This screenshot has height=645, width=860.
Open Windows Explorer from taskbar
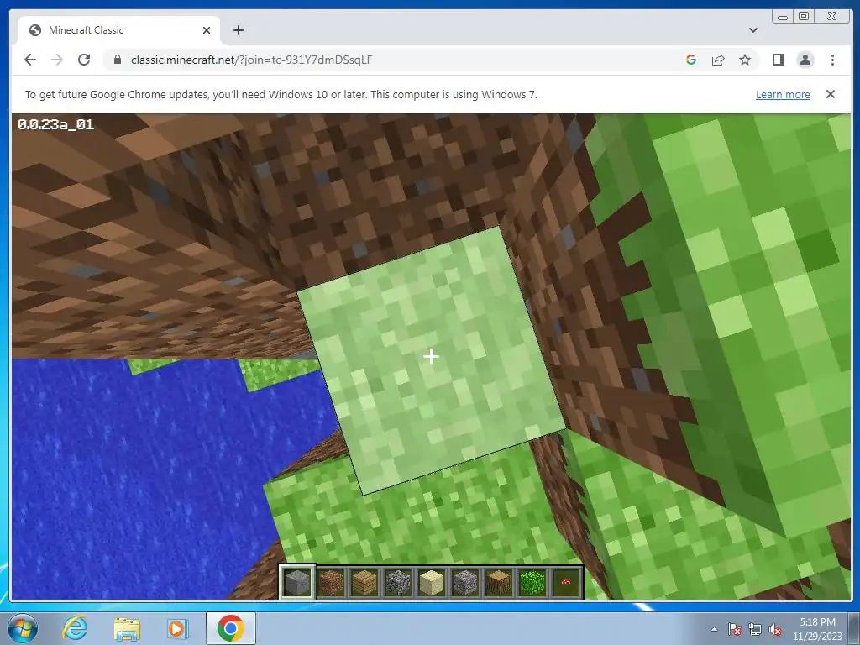(126, 628)
